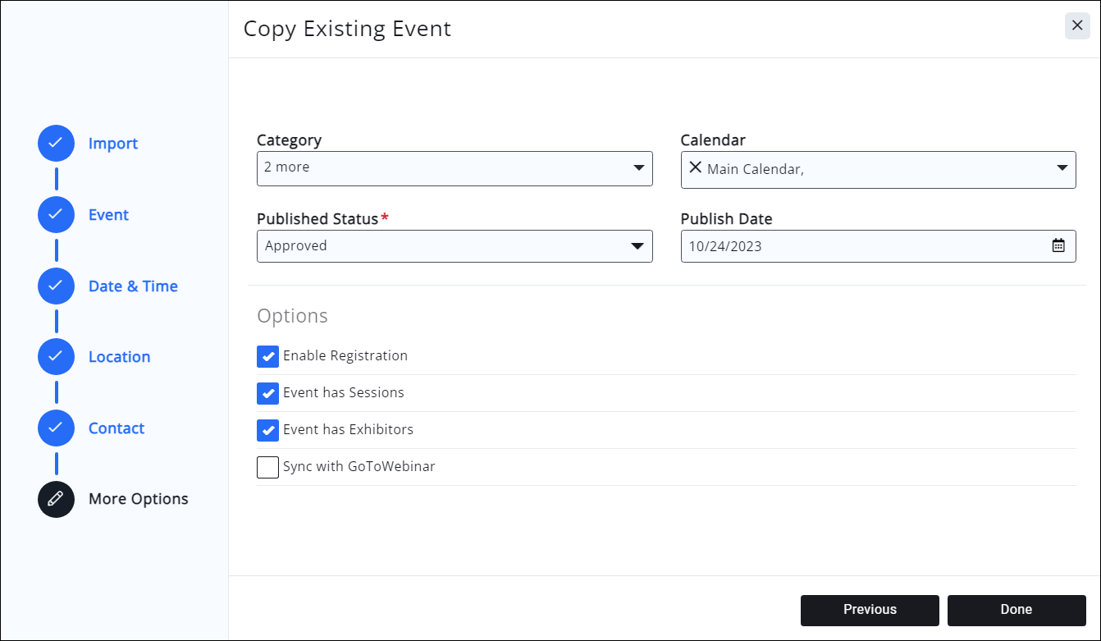Enable Sync with GoToWebinar checkbox
This screenshot has width=1101, height=641.
[x=267, y=467]
